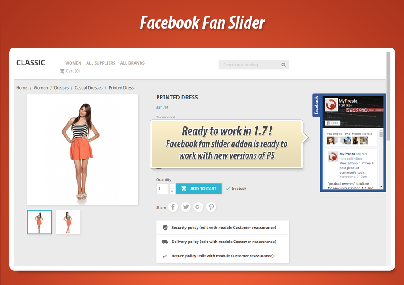Open the ALL SUPPLIERS menu
Image resolution: width=404 pixels, height=285 pixels.
(101, 63)
